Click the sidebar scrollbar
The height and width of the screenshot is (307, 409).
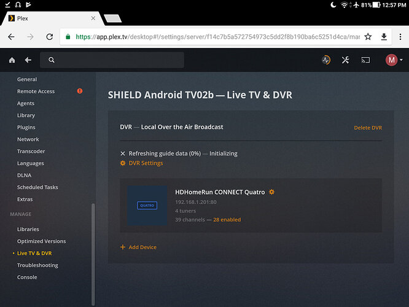pos(93,254)
